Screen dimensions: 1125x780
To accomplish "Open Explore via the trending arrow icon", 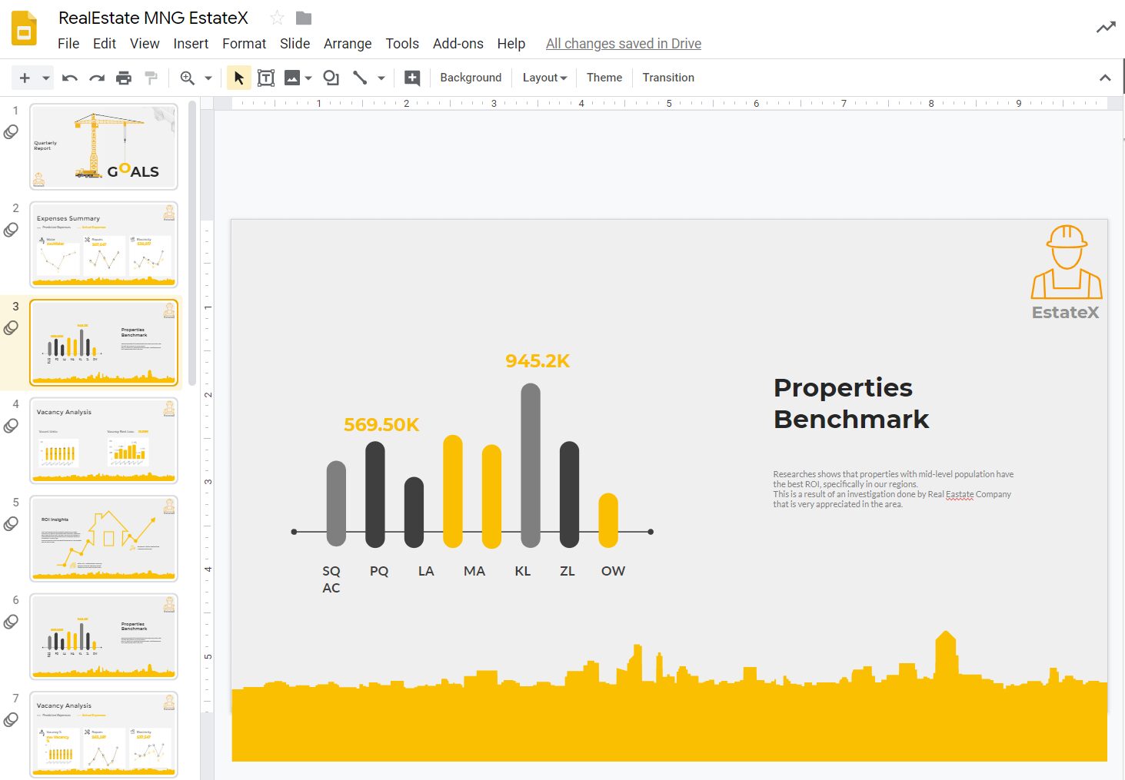I will [x=1105, y=25].
